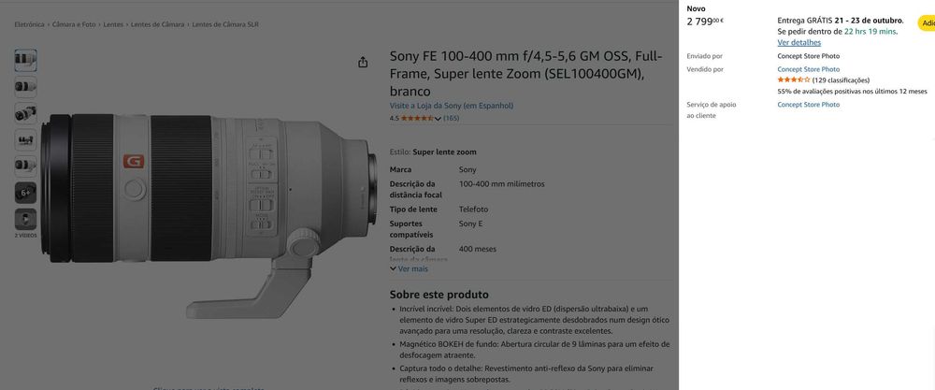Select the fifth lens thumbnail image
Image resolution: width=935 pixels, height=390 pixels.
pyautogui.click(x=25, y=166)
